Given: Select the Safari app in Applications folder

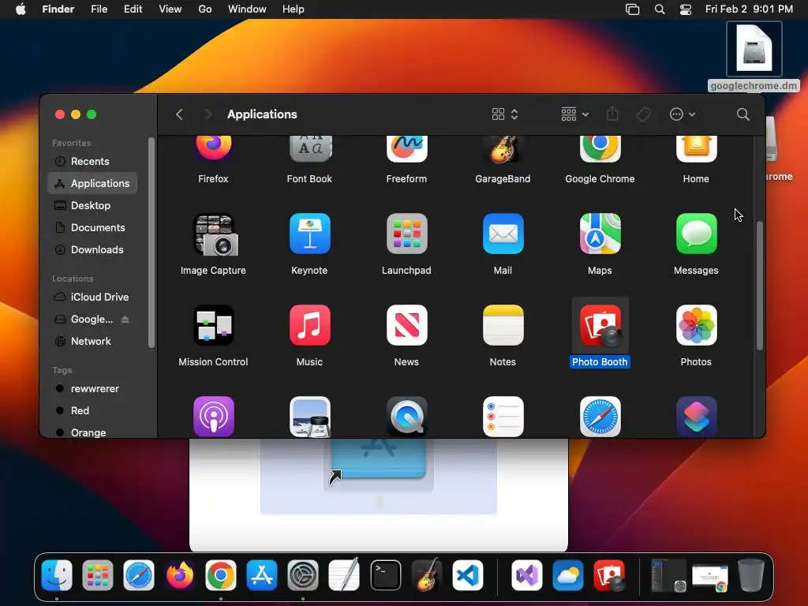Looking at the screenshot, I should 600,417.
